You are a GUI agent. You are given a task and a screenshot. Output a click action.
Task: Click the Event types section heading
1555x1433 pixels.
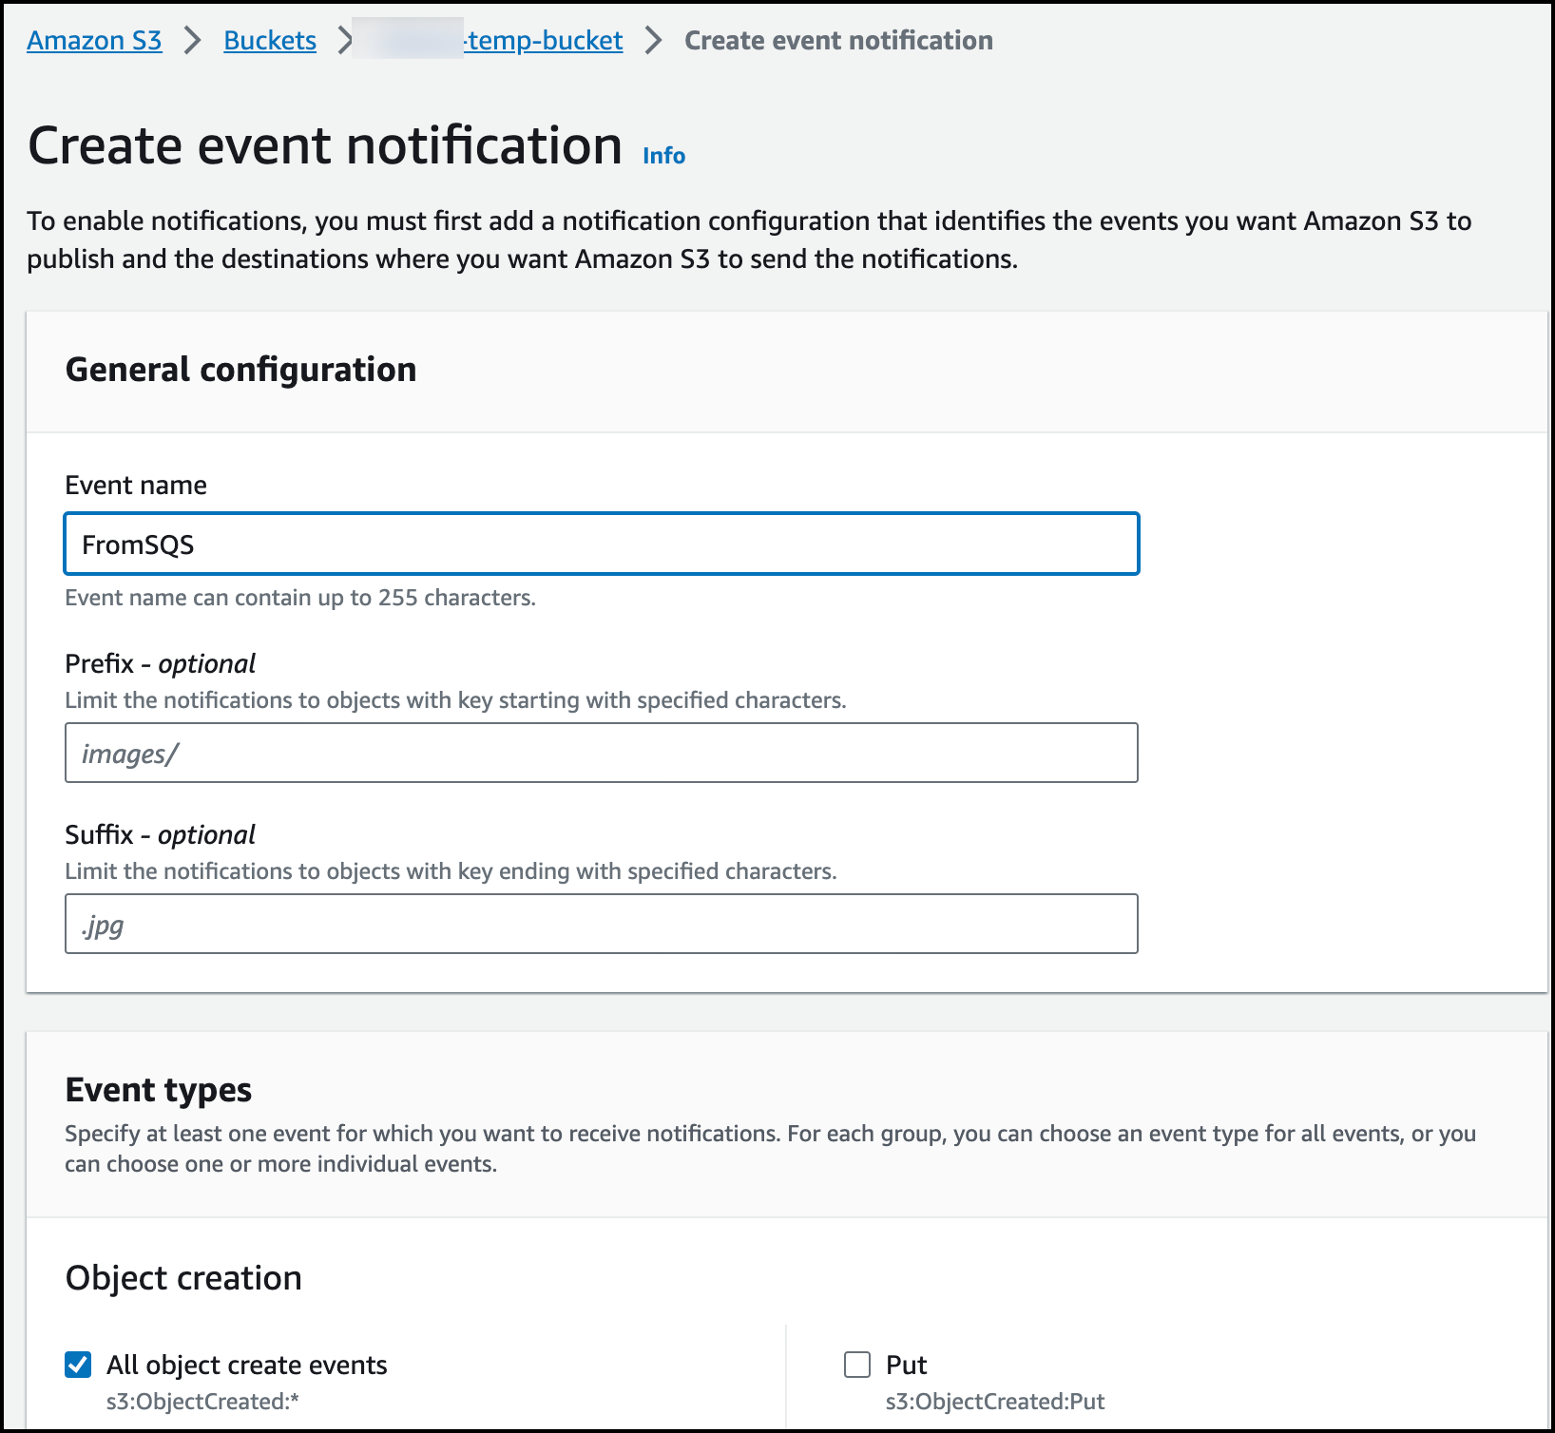tap(159, 1090)
